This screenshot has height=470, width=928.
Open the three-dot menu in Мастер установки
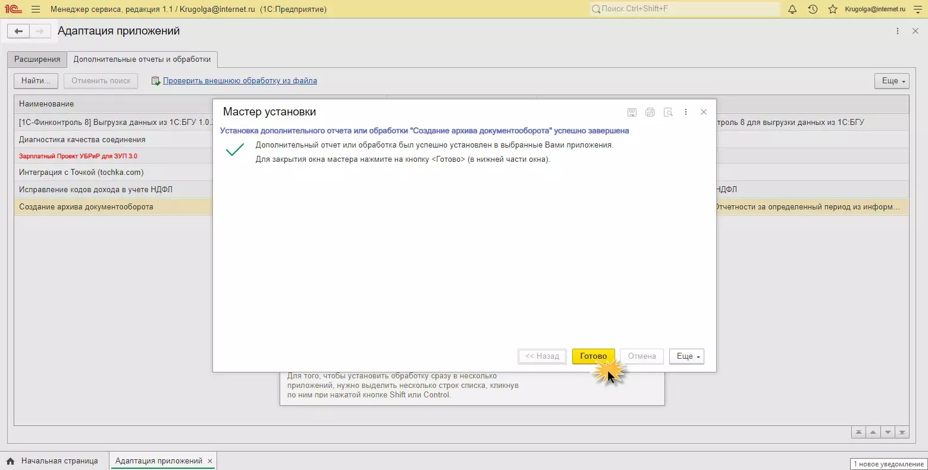click(x=686, y=112)
